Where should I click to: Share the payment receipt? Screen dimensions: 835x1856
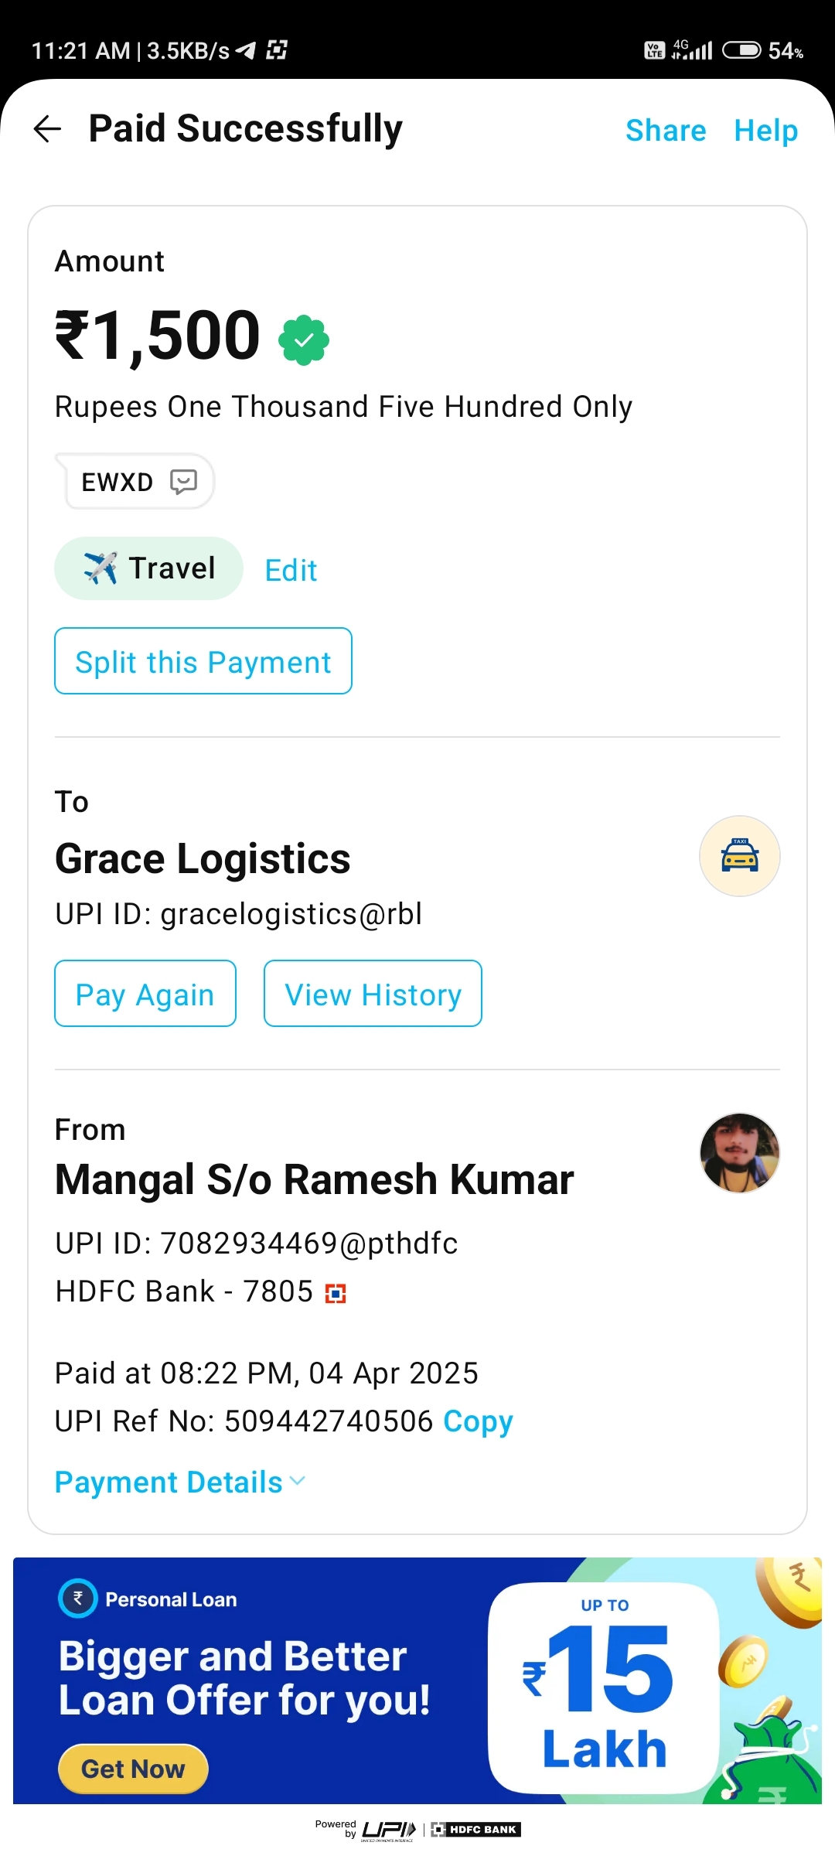[666, 130]
